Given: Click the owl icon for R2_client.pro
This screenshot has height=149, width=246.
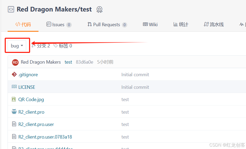Looking at the screenshot, I should click(x=14, y=112).
